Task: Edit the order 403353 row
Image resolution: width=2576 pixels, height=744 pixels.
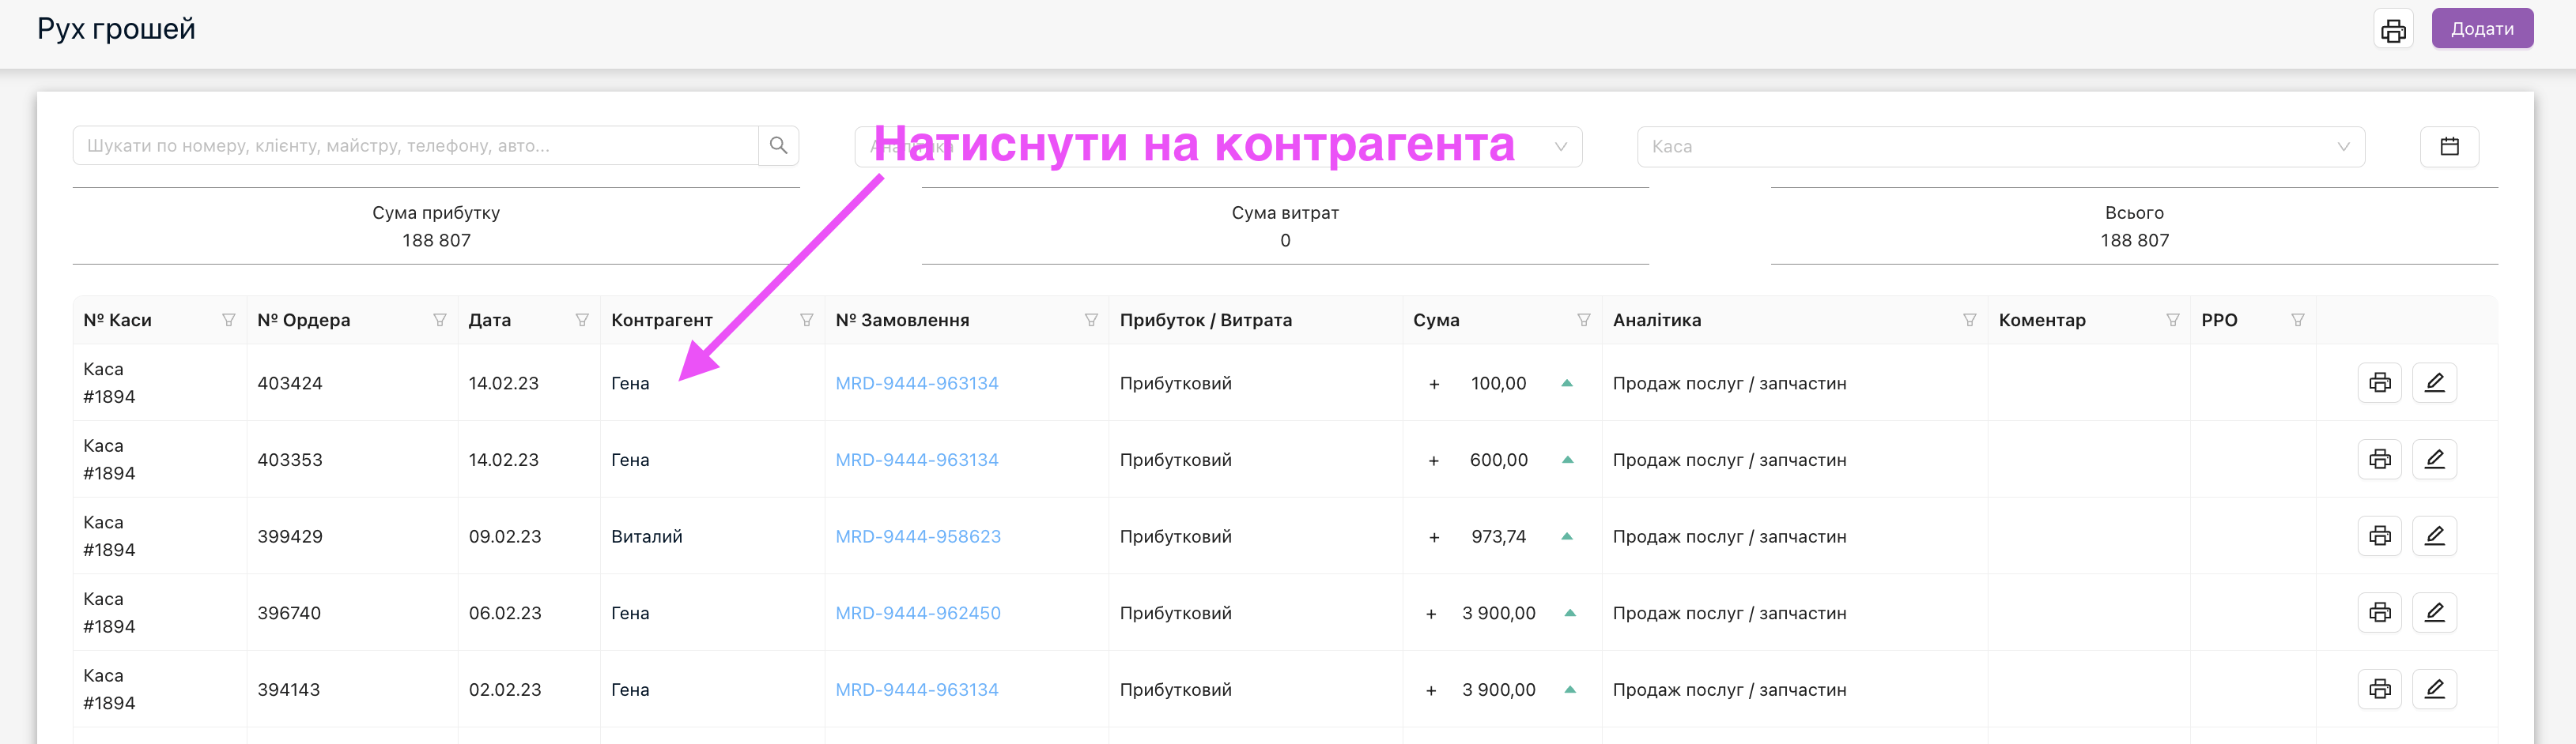Action: point(2434,460)
